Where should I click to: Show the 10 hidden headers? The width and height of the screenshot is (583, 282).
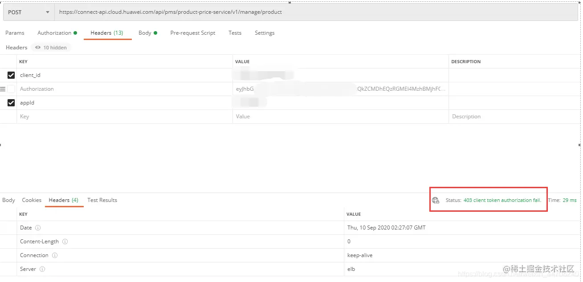pos(51,48)
